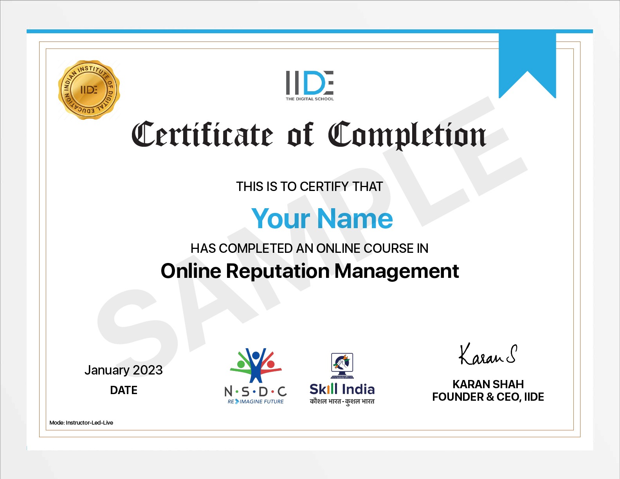Screen dimensions: 620x479
Task: Click the 'THIS IS TO CERTIFY THAT' line
Action: (x=309, y=187)
